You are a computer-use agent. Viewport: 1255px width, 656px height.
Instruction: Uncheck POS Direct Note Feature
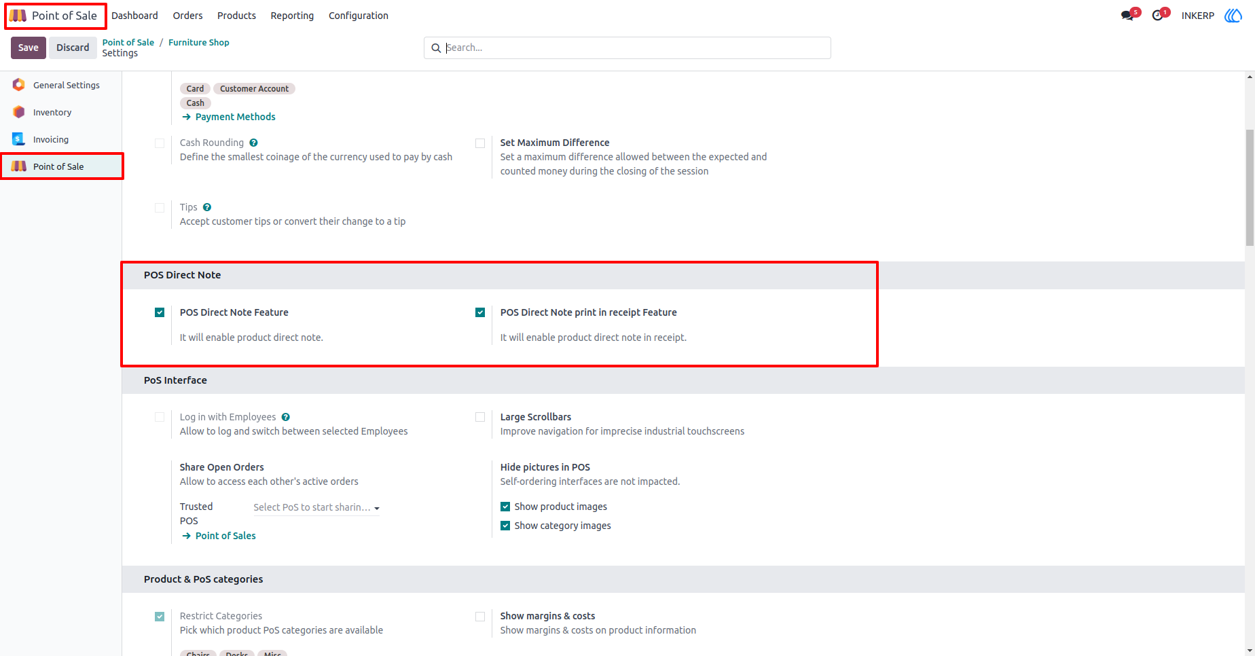(160, 312)
